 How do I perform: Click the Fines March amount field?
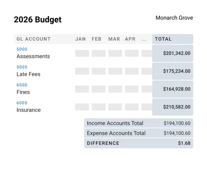[115, 89]
